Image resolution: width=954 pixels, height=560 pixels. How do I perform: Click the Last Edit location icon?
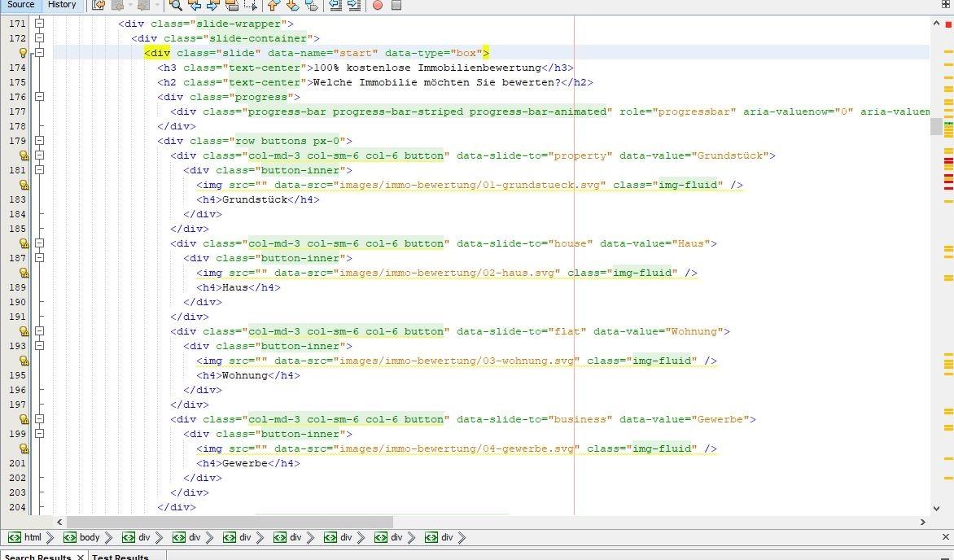click(x=98, y=6)
